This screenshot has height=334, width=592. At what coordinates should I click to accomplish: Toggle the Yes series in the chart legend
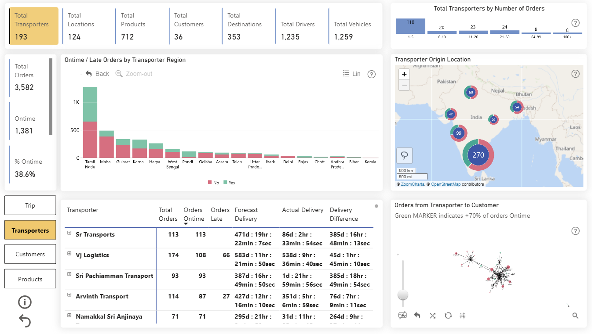coord(229,183)
